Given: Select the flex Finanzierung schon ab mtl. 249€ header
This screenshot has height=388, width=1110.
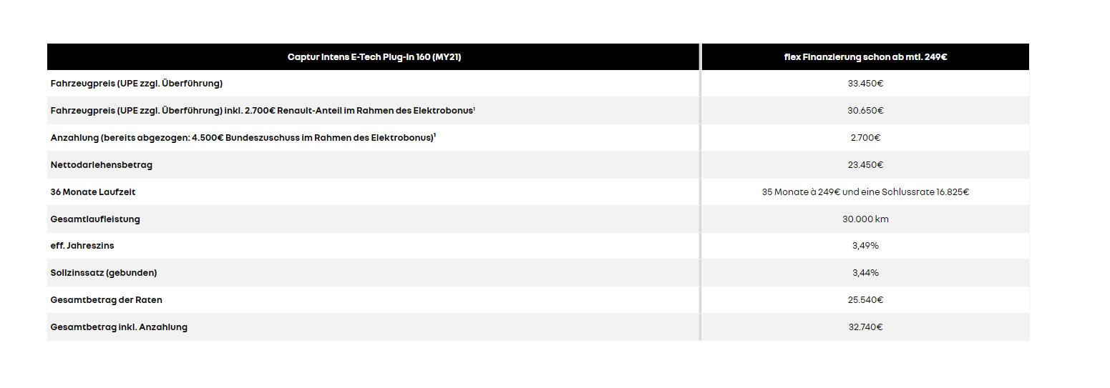Looking at the screenshot, I should 865,57.
